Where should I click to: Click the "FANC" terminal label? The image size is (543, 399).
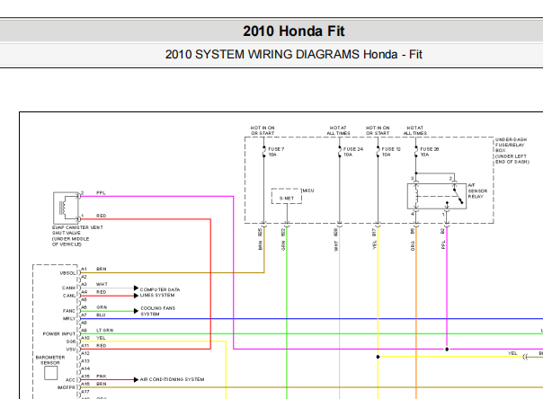point(69,311)
